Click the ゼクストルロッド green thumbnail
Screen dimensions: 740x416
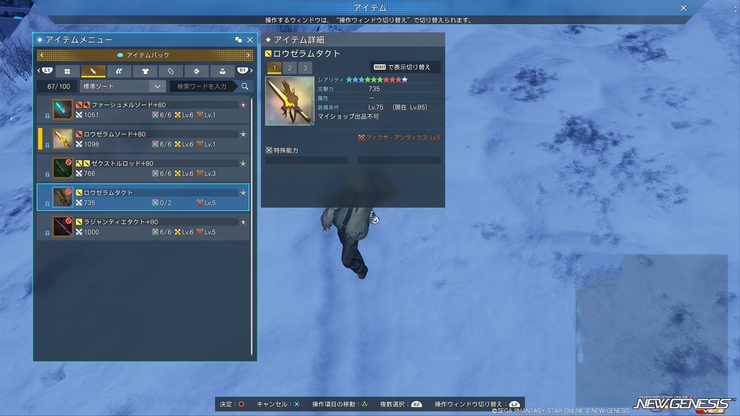63,168
